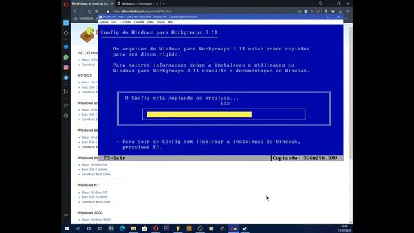
Task: Open the Misc menu in PCem
Action: [x=171, y=22]
